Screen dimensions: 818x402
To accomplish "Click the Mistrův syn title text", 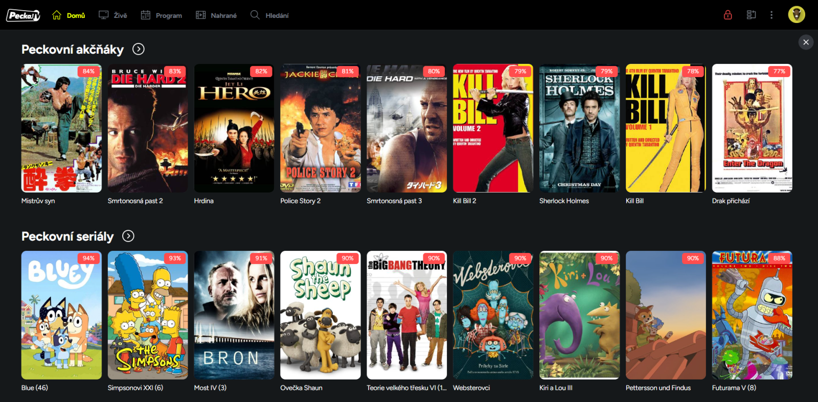I will tap(38, 201).
